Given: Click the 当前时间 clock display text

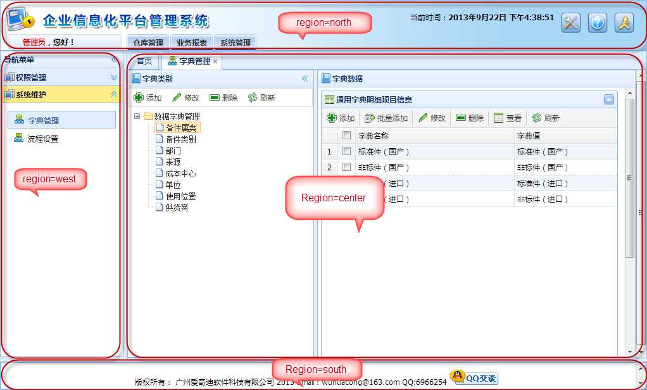Looking at the screenshot, I should (482, 17).
